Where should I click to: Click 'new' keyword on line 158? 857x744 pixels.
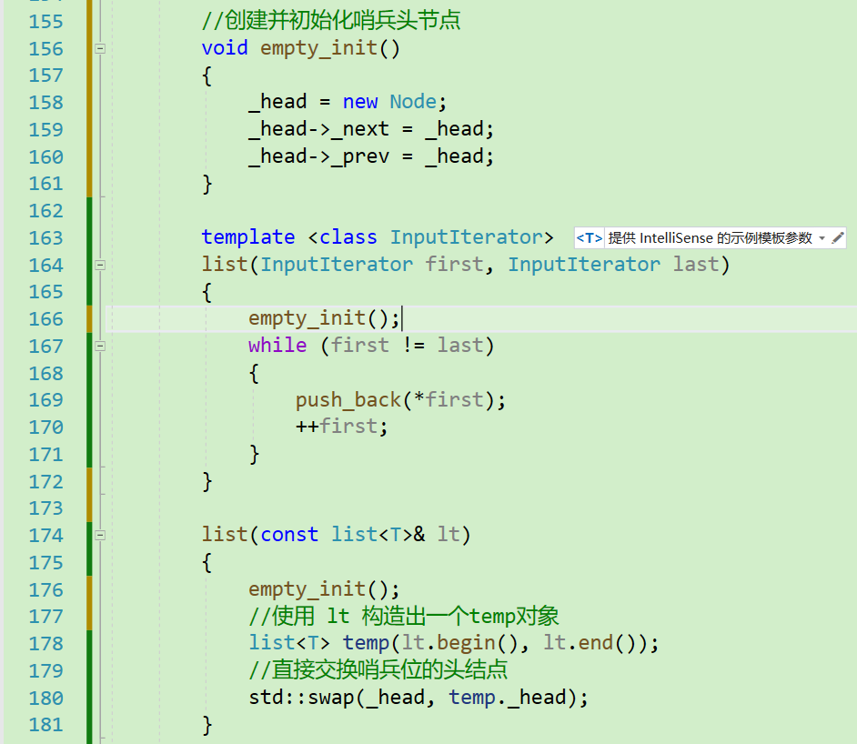click(x=360, y=102)
